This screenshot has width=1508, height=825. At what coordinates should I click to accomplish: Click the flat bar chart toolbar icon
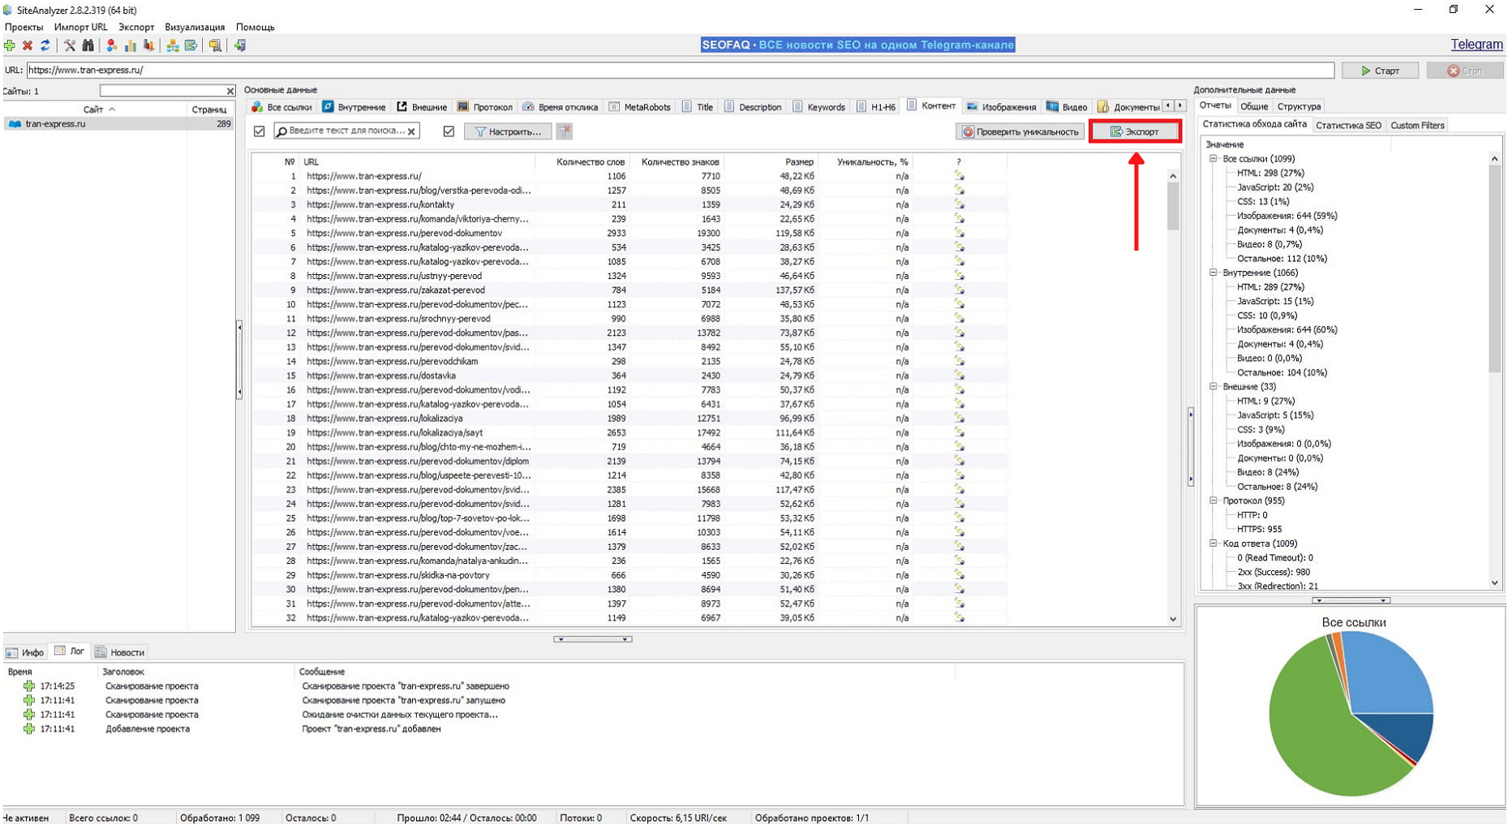coord(130,45)
